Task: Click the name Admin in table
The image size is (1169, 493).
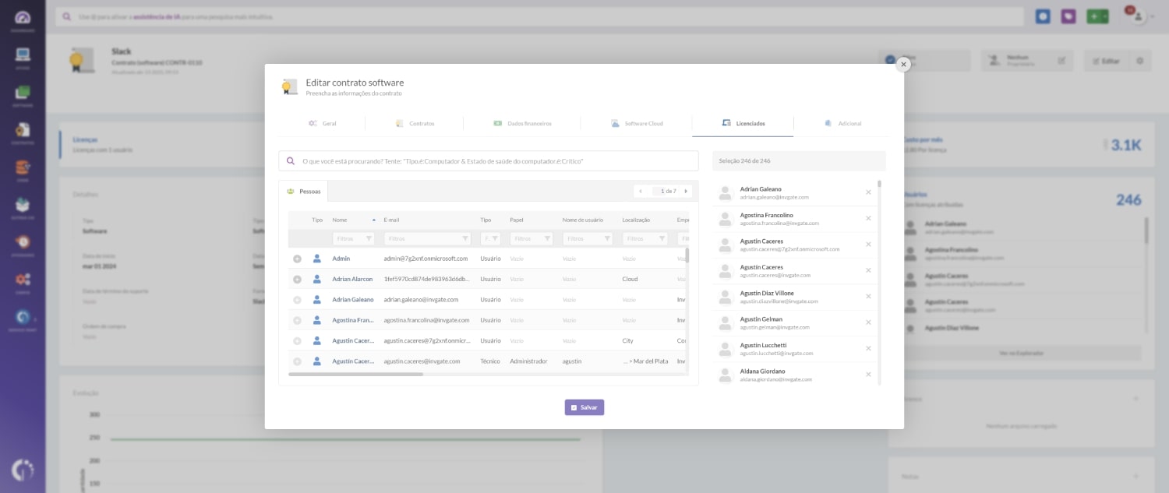Action: tap(341, 259)
